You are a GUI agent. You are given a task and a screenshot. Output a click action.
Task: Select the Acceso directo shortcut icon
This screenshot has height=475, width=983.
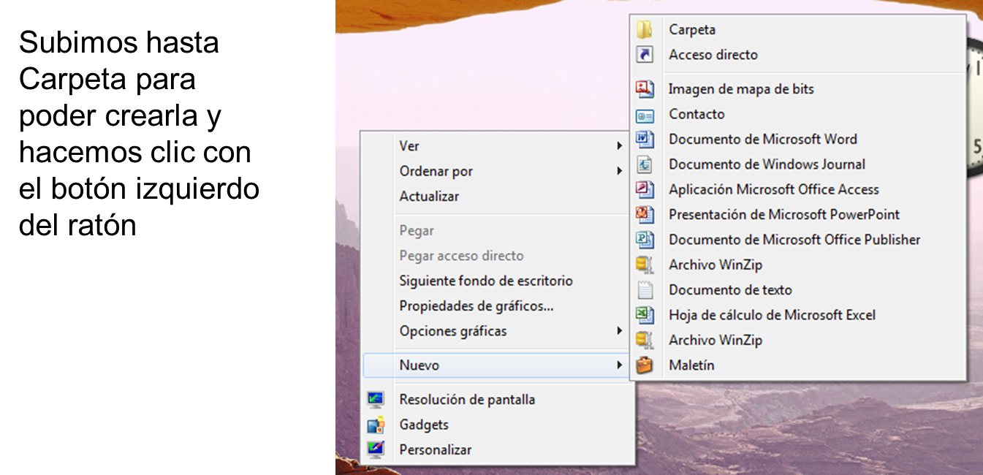(646, 55)
